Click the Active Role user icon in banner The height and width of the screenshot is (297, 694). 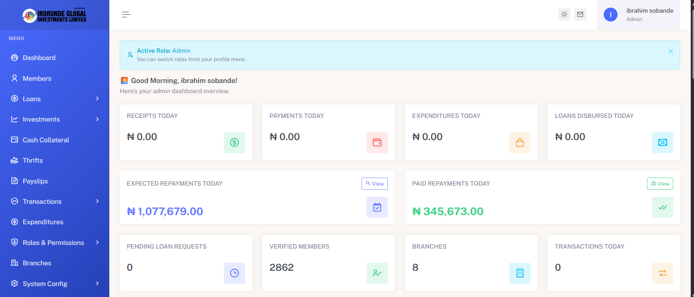pos(130,55)
